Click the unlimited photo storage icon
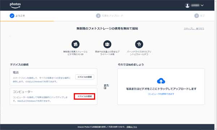 point(76,44)
